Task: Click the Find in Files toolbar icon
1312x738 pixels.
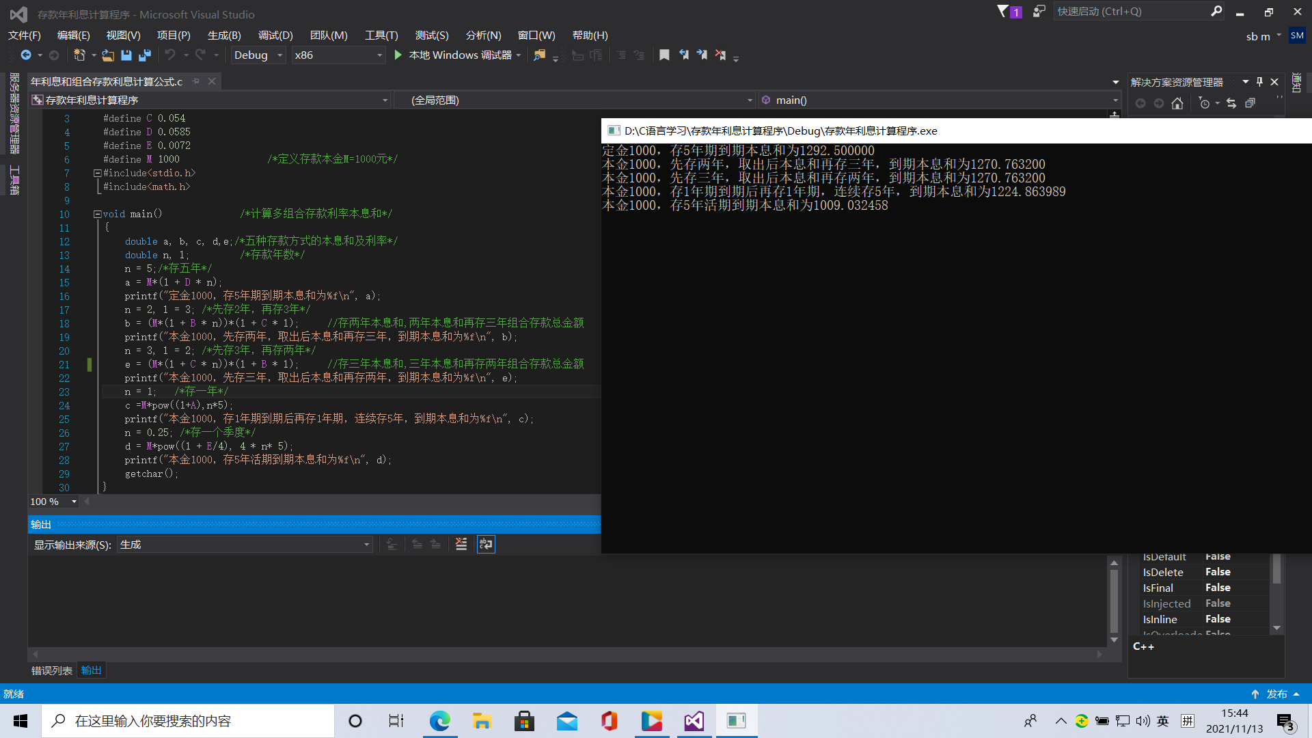Action: click(x=540, y=55)
